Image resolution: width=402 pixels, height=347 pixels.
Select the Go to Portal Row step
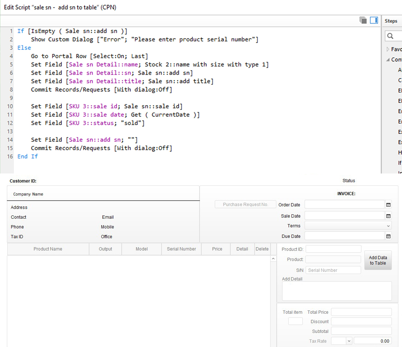coord(89,56)
